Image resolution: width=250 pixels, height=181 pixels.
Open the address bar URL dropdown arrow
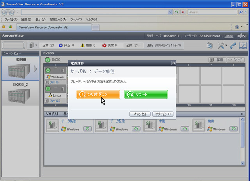pos(170,12)
